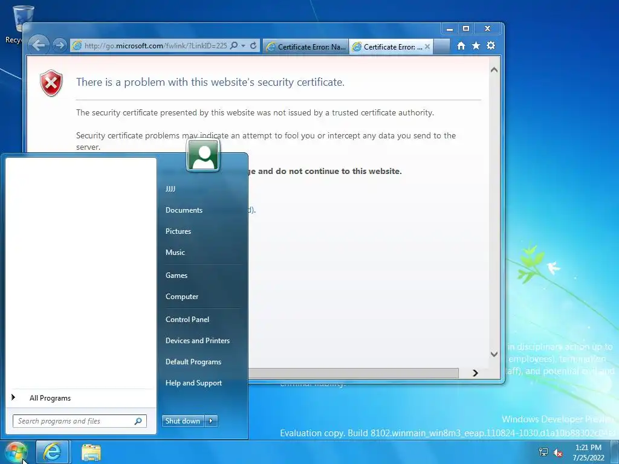This screenshot has height=464, width=619.
Task: Click the Windows Start orb
Action: (16, 452)
